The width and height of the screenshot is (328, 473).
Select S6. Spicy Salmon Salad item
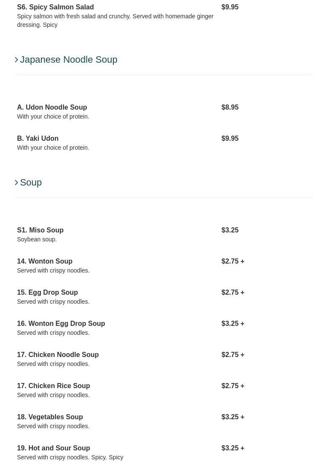[x=55, y=7]
